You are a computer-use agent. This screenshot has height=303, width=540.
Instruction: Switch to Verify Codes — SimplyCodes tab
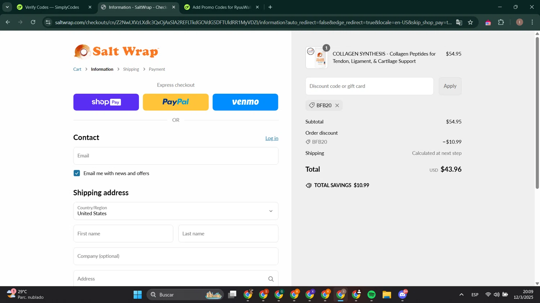pos(52,7)
